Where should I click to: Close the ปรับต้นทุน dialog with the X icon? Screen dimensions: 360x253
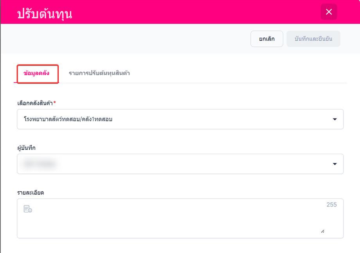329,12
